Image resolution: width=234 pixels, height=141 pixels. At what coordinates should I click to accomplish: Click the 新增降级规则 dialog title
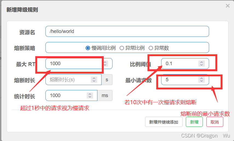[x=22, y=10]
